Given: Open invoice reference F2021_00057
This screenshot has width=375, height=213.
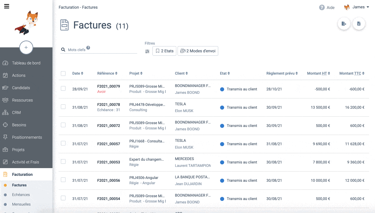Looking at the screenshot, I should coord(108,144).
